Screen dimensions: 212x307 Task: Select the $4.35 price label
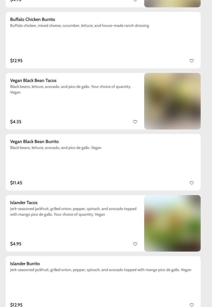click(16, 122)
